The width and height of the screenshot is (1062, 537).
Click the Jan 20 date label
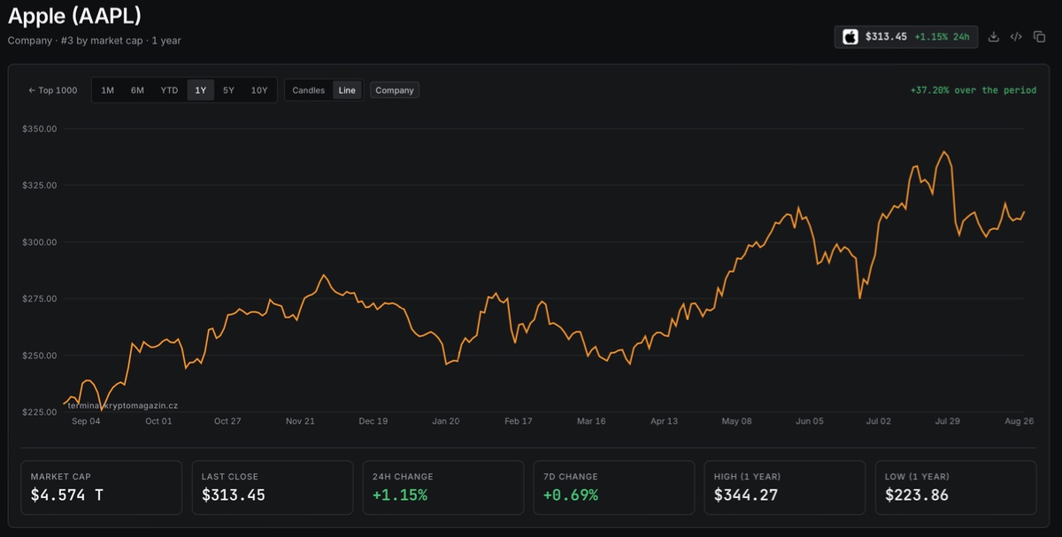(x=445, y=421)
